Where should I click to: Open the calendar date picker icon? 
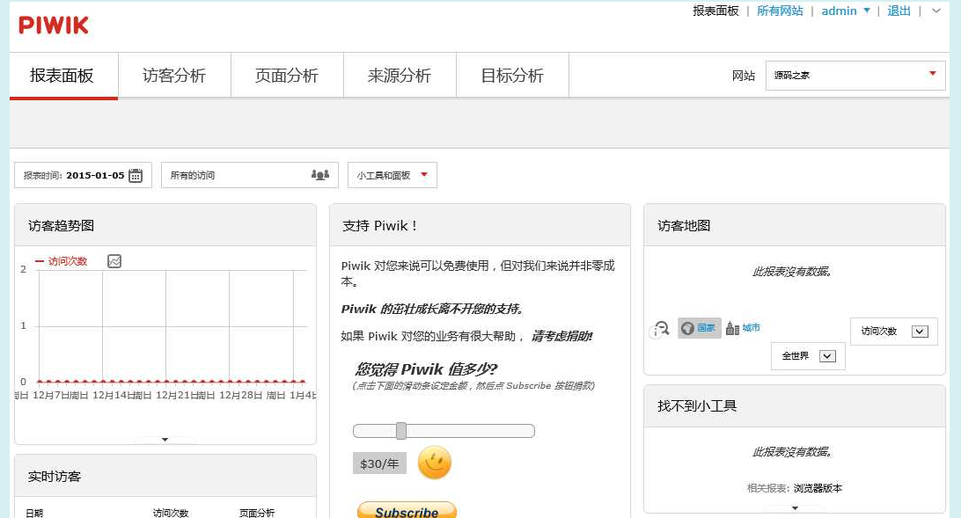[135, 174]
